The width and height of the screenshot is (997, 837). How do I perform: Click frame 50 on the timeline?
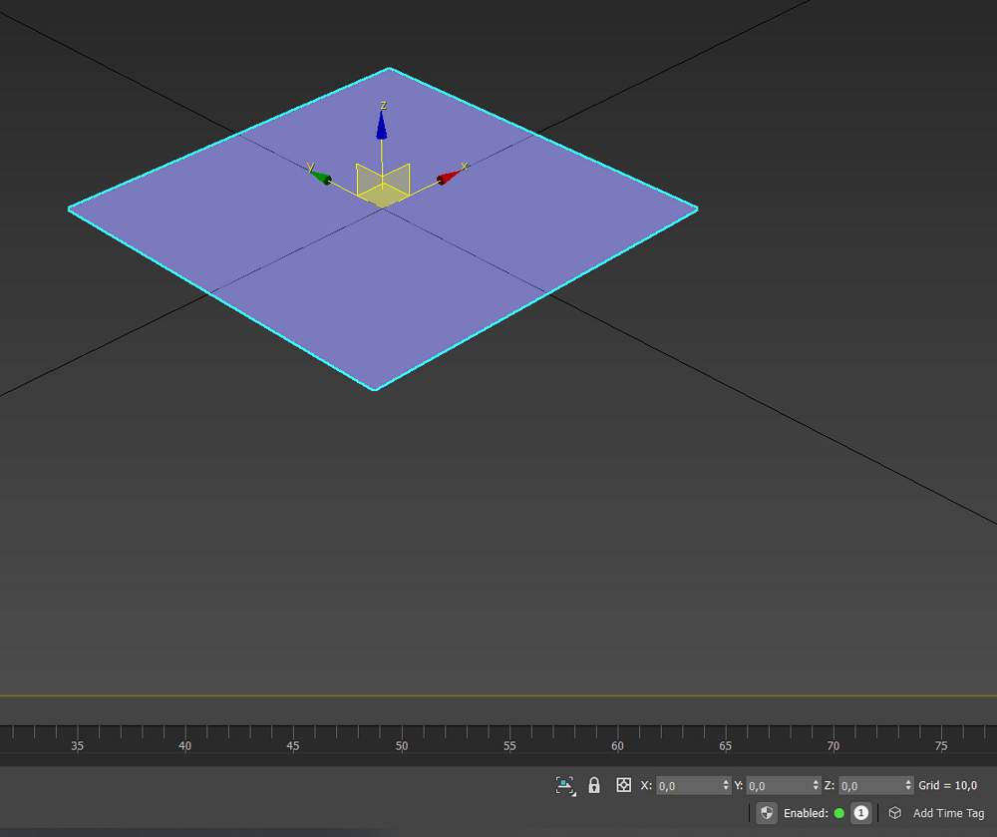[401, 737]
